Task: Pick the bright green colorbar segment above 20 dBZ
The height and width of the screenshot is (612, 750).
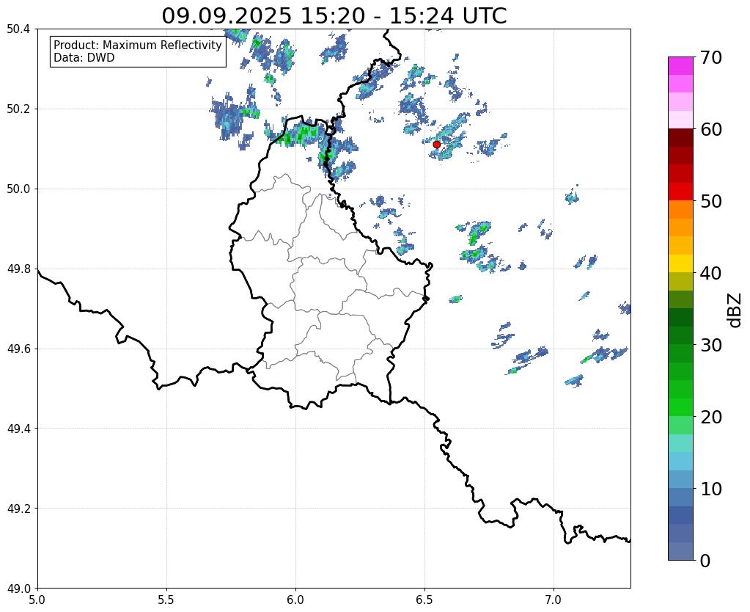Action: pyautogui.click(x=680, y=407)
